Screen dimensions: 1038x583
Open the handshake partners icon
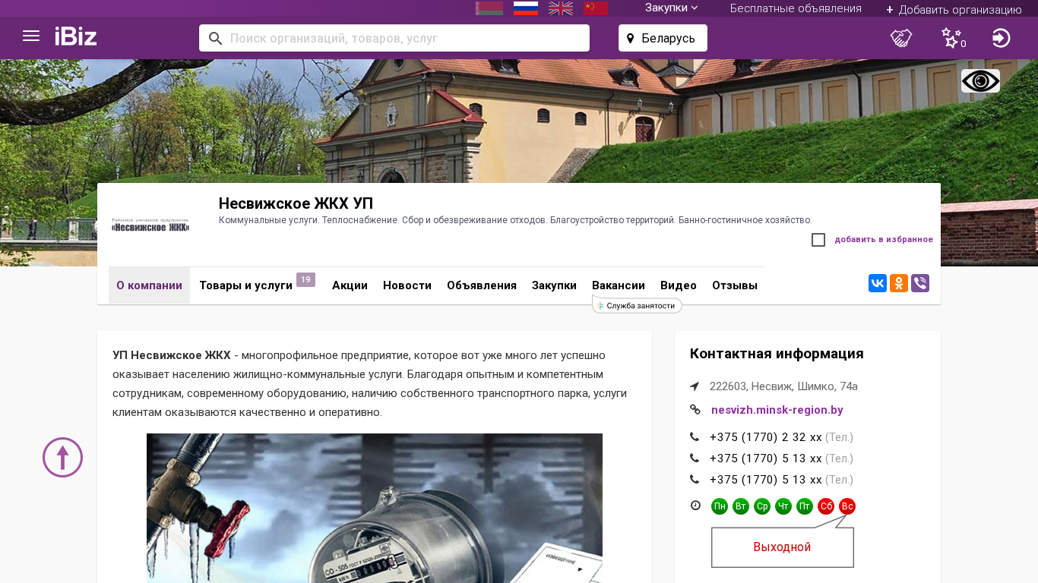(x=901, y=38)
